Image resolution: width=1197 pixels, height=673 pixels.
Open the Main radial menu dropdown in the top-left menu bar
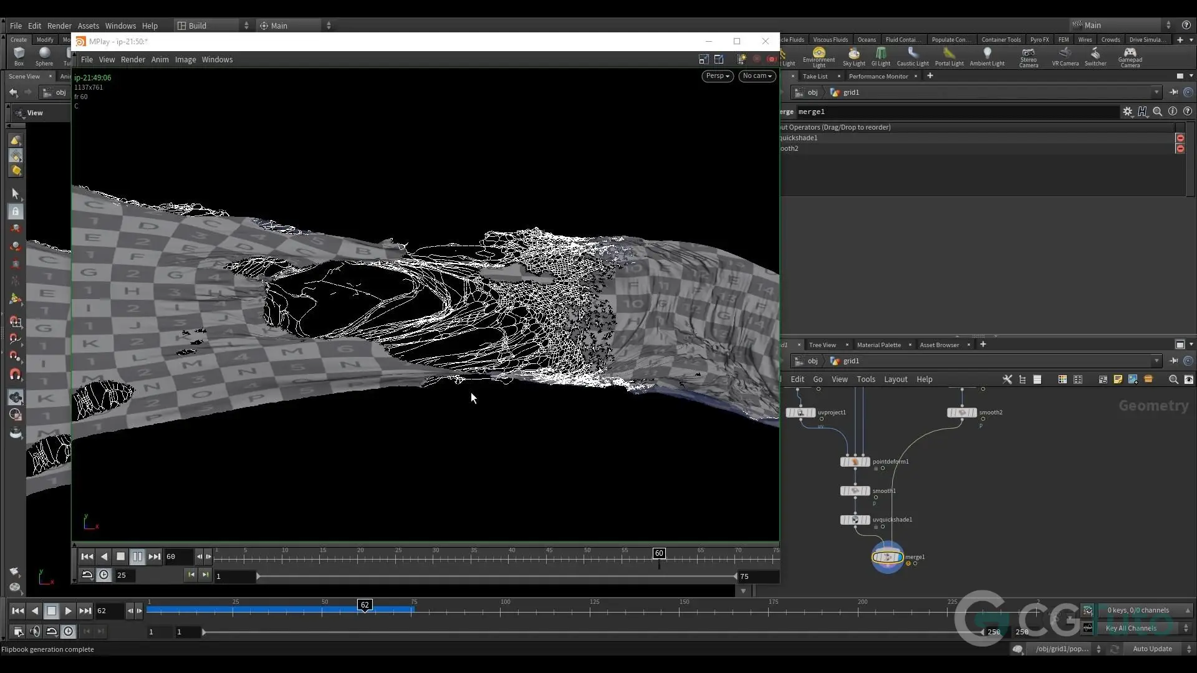[x=294, y=26]
